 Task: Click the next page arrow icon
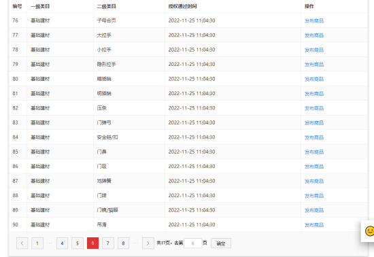148,243
